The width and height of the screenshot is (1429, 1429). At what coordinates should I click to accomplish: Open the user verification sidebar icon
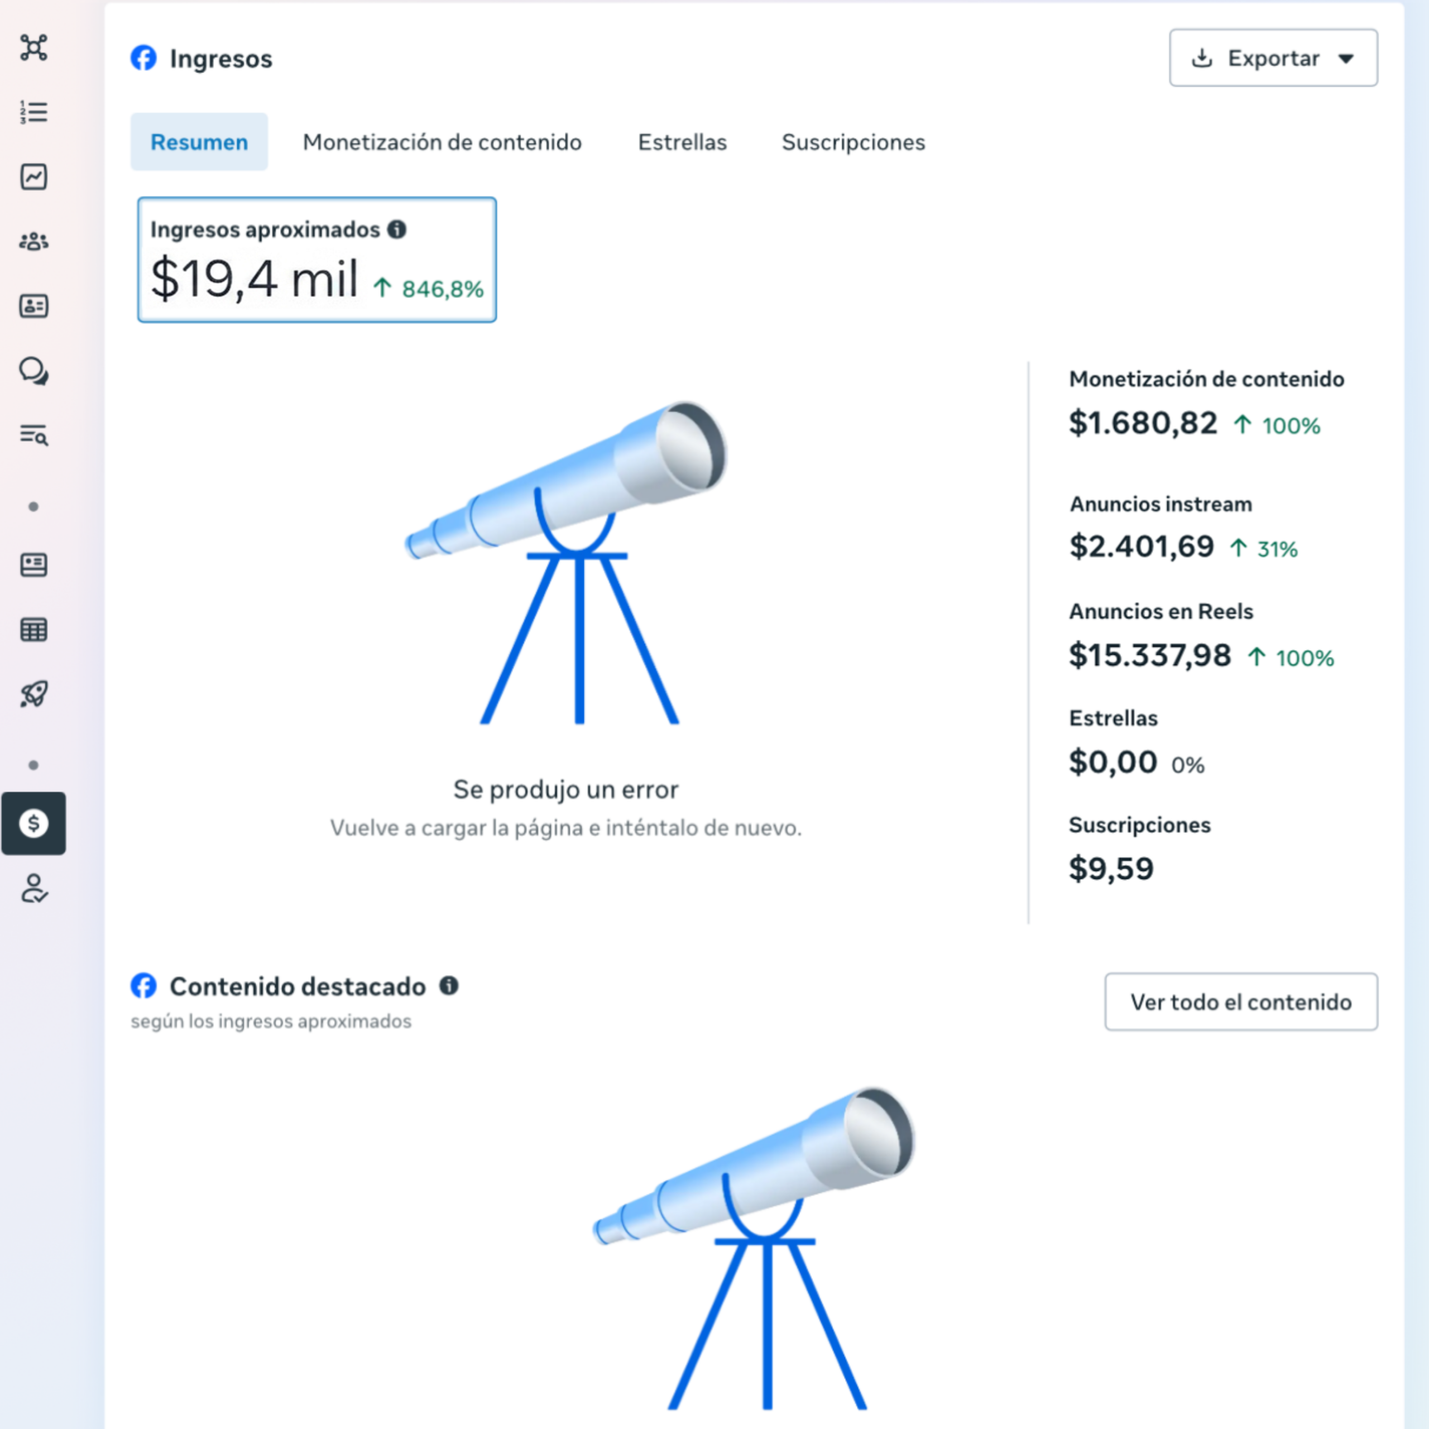pyautogui.click(x=33, y=888)
